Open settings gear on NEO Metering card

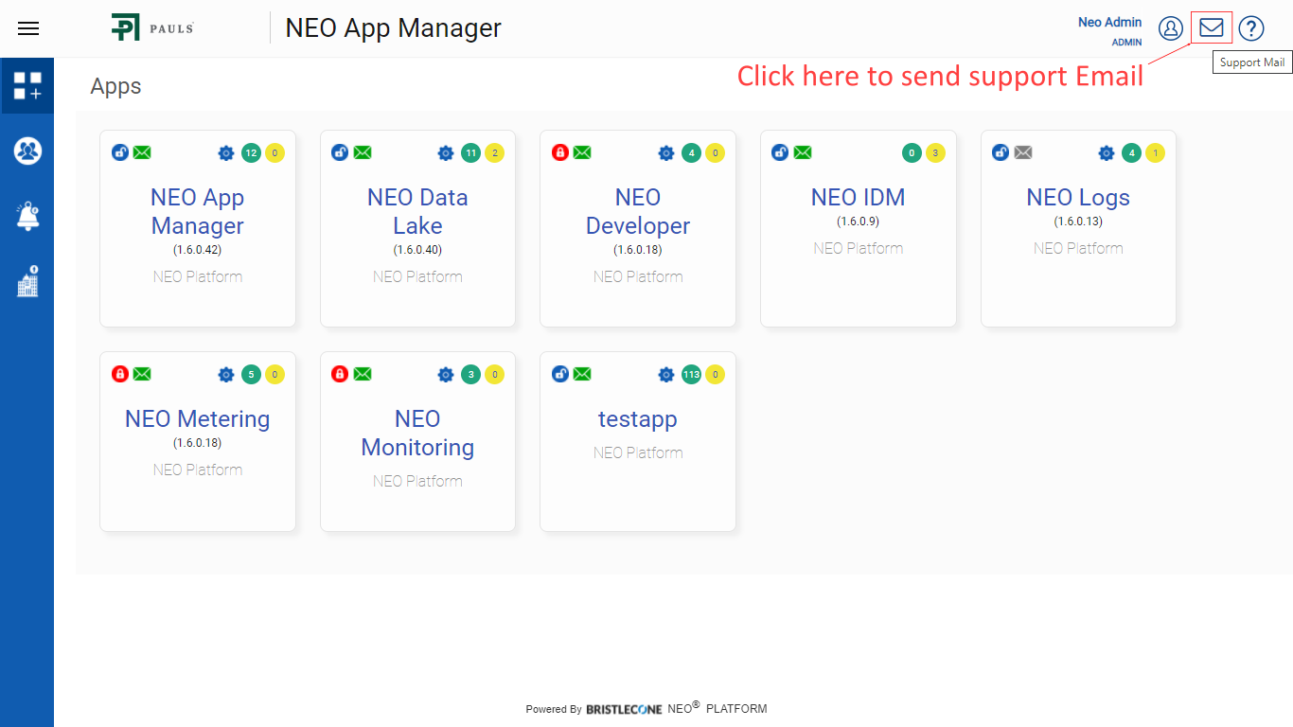click(225, 375)
